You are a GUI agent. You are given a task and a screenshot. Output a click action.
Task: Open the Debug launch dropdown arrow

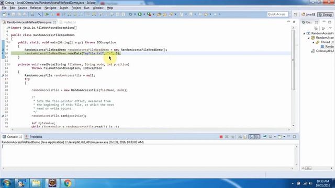point(135,14)
